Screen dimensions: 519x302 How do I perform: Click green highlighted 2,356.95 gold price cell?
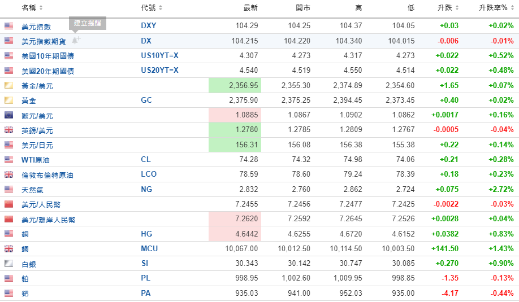[x=235, y=85]
